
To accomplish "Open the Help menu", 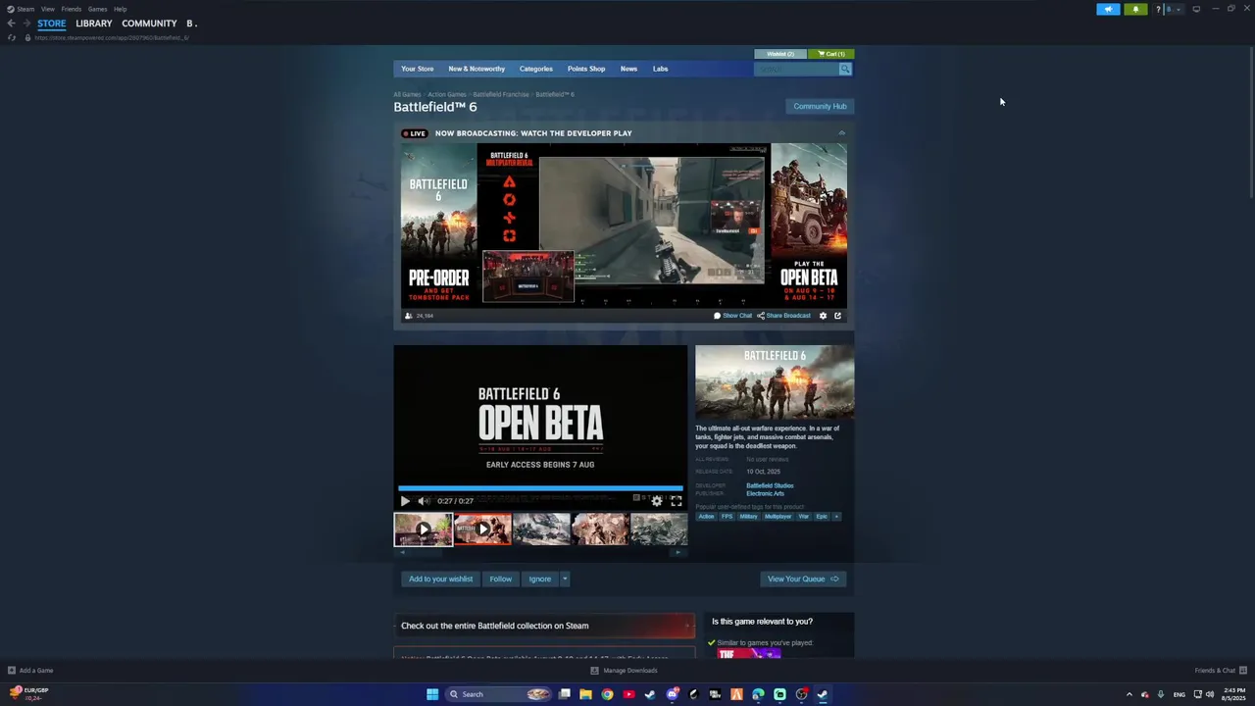I will pos(120,9).
